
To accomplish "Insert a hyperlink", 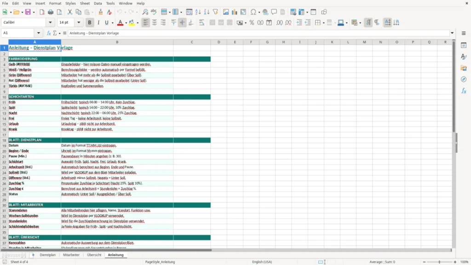I will pos(265,12).
